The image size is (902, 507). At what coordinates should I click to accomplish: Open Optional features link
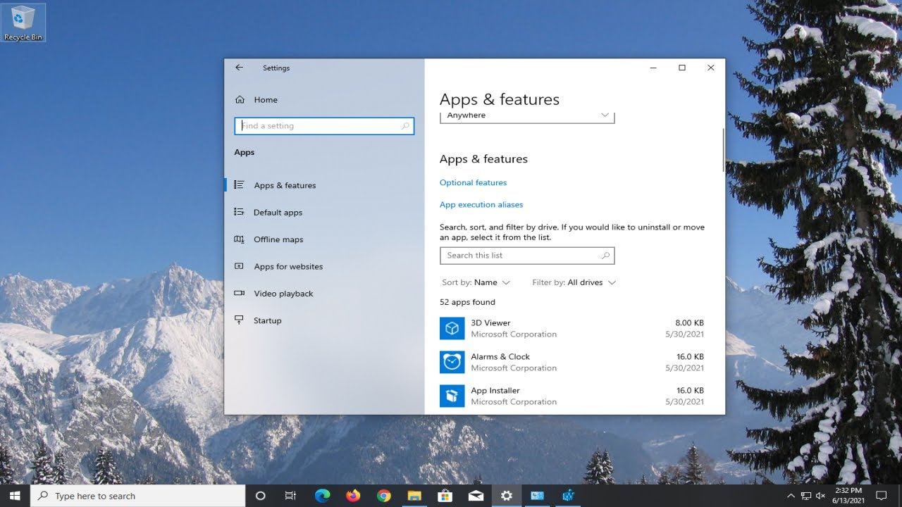(x=473, y=182)
